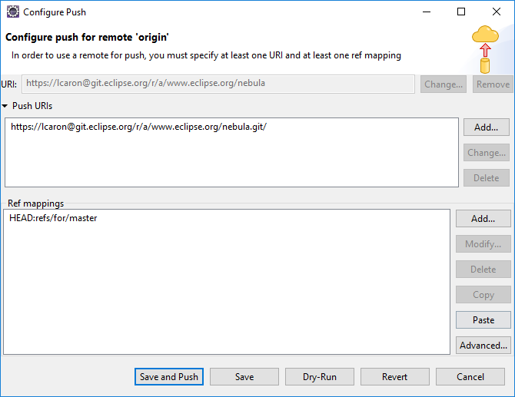This screenshot has width=515, height=397.
Task: Click the URI text field
Action: coord(219,84)
